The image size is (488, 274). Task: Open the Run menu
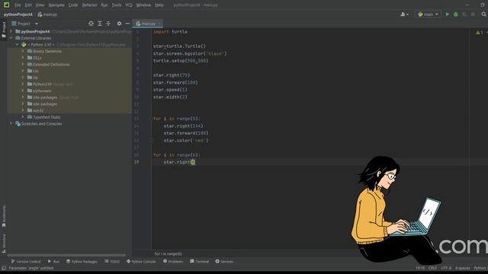click(104, 5)
